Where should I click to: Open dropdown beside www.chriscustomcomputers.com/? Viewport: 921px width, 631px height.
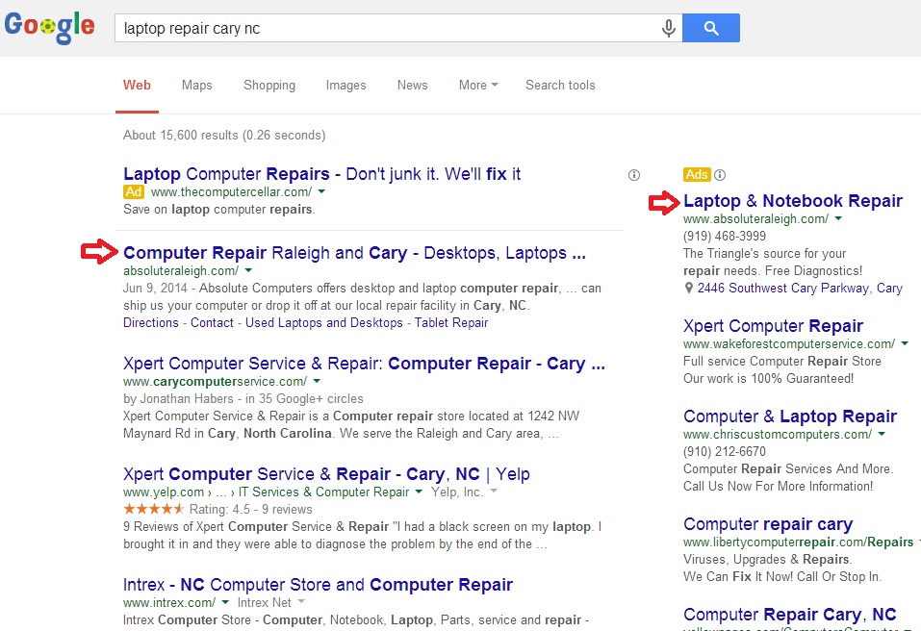(x=882, y=434)
